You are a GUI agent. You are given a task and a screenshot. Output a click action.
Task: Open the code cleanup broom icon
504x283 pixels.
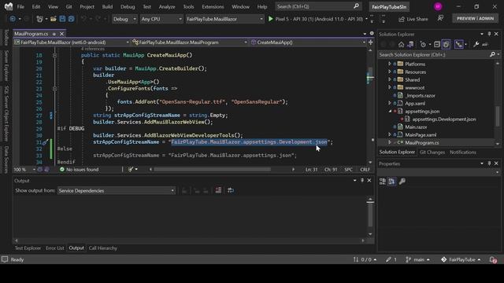pyautogui.click(x=131, y=170)
